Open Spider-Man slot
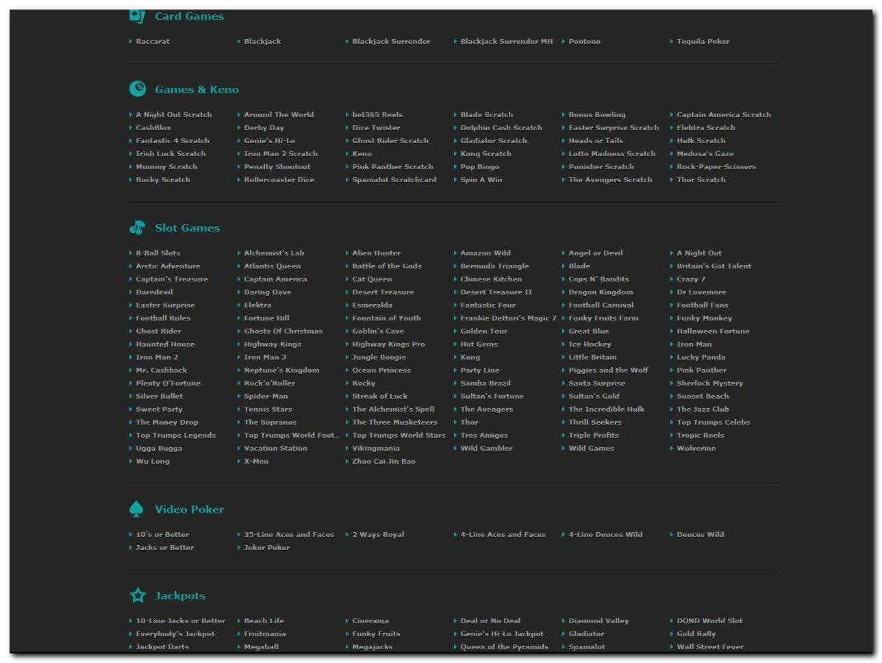Image resolution: width=882 pixels, height=663 pixels. pyautogui.click(x=266, y=397)
